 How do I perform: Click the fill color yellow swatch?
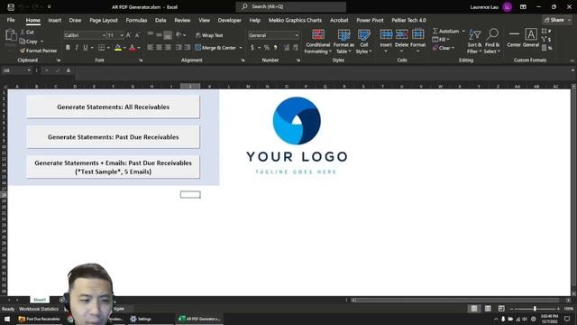click(x=118, y=48)
